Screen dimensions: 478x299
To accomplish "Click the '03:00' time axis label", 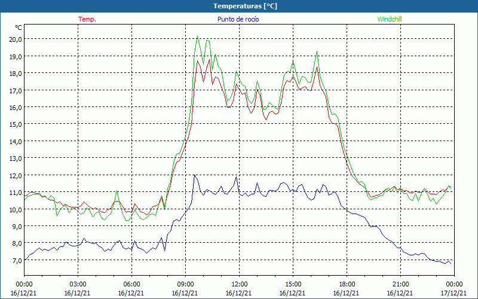I will point(78,285).
